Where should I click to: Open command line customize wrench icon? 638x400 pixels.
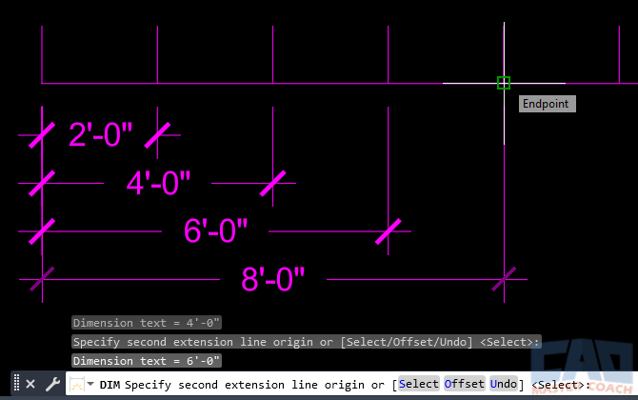pos(53,384)
